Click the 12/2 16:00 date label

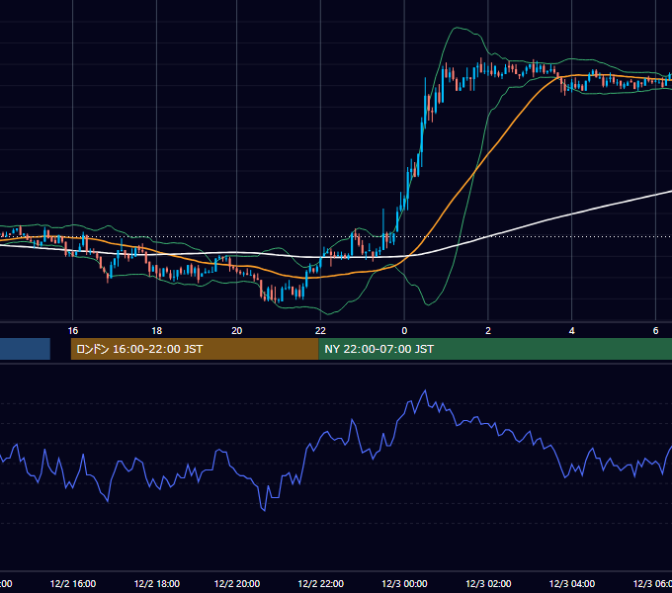tap(73, 584)
